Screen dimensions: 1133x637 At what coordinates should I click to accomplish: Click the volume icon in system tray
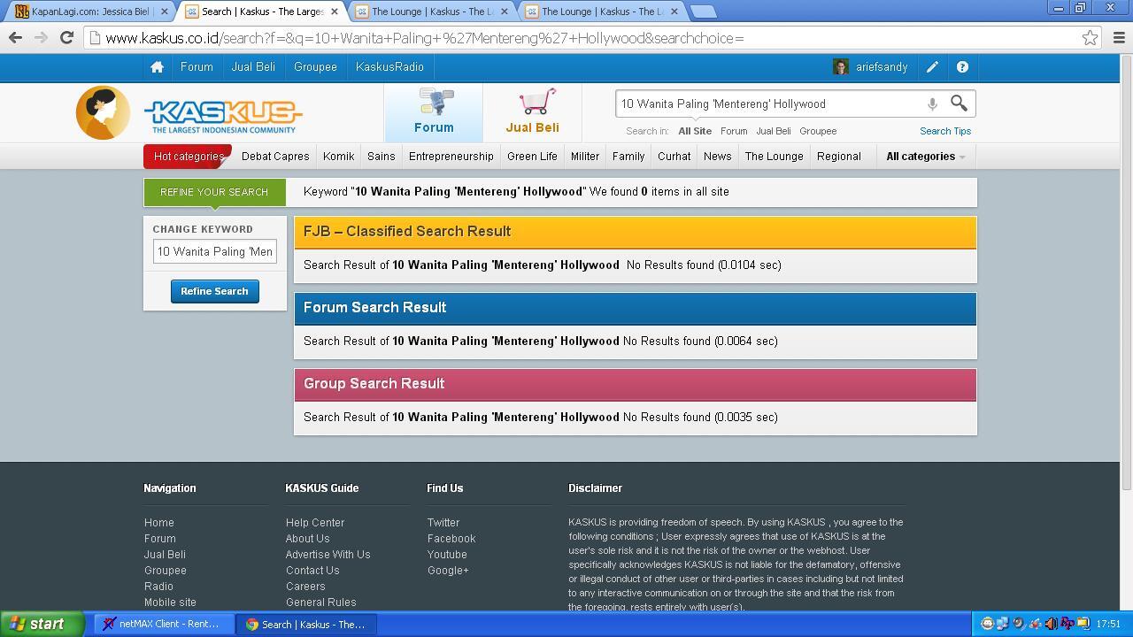point(1050,624)
